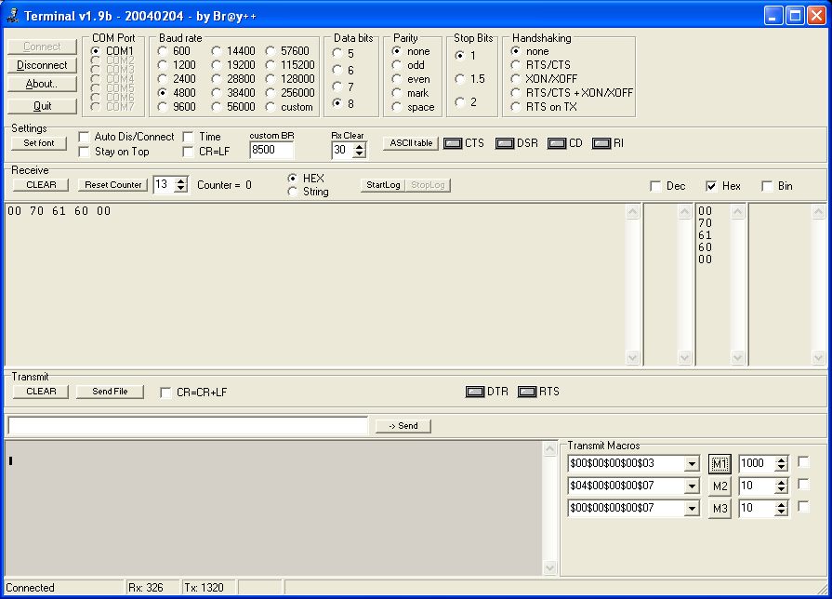This screenshot has width=832, height=599.
Task: Click StartLog to begin logging
Action: [x=382, y=185]
